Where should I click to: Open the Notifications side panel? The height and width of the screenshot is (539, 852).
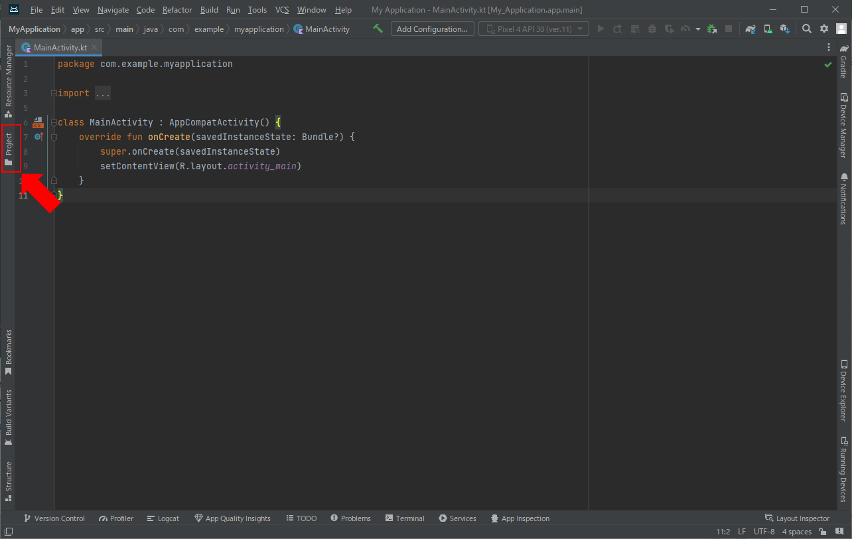click(x=843, y=198)
